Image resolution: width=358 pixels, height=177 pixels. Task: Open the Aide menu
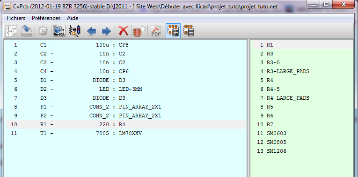[x=73, y=18]
